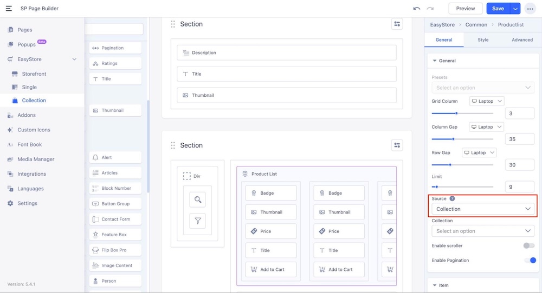Pick the Feature Box addon
This screenshot has height=293, width=542.
115,235
